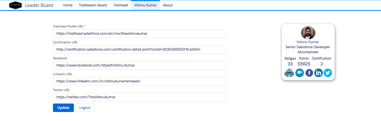
Task: Click the Trailhead badge icon on profile card
Action: 289,73
